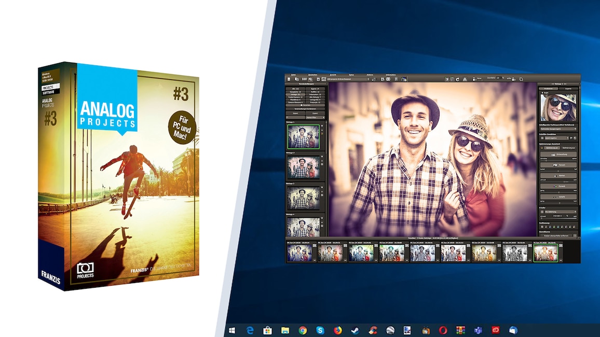
Task: Open the Fotofilm Emulation dropdown
Action: (x=556, y=138)
